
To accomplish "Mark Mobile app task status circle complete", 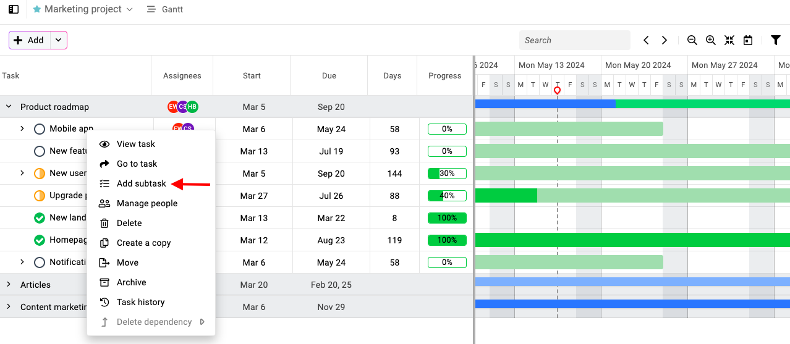I will point(40,129).
